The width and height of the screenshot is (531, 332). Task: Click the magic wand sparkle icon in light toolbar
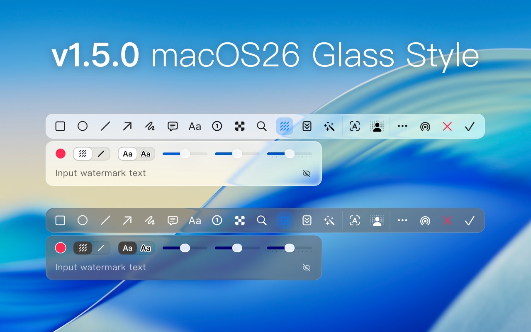click(x=329, y=126)
